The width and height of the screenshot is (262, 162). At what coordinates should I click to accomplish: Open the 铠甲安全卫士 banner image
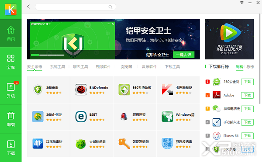[114, 39]
